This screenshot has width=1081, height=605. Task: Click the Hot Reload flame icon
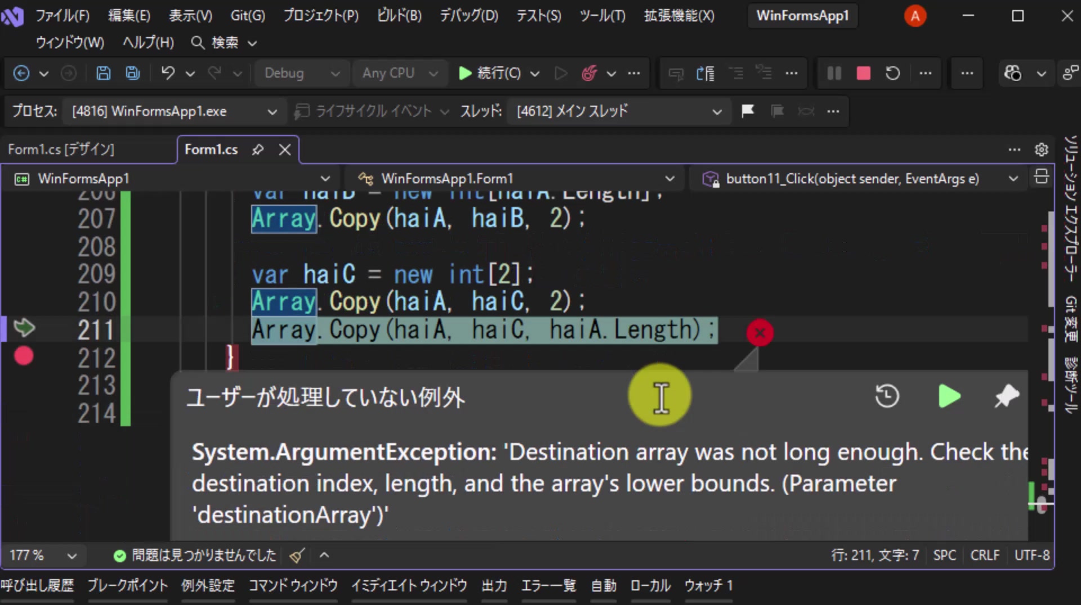pyautogui.click(x=589, y=73)
